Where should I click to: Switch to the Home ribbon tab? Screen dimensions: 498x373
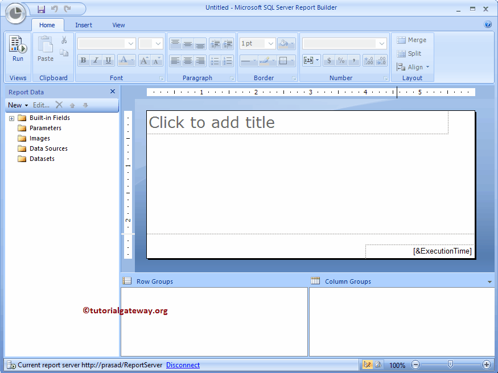pos(47,25)
